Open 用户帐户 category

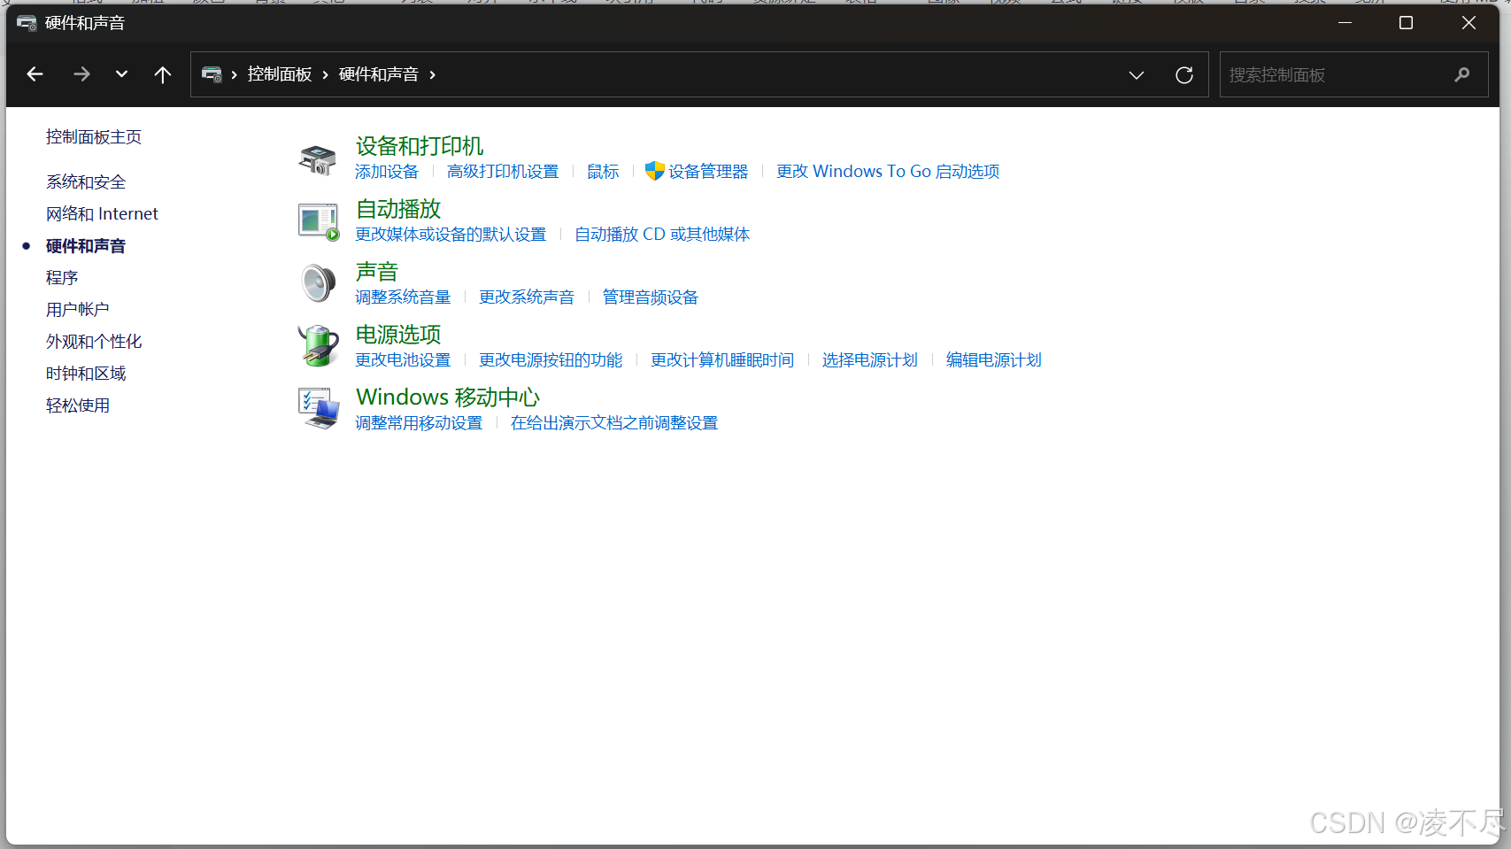[78, 310]
